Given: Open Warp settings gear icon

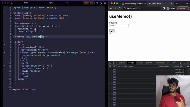Looking at the screenshot, I should click(x=105, y=3).
